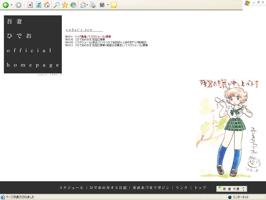
Task: Click the 残暑お見舞い申し上げます greeting text
Action: (x=229, y=84)
